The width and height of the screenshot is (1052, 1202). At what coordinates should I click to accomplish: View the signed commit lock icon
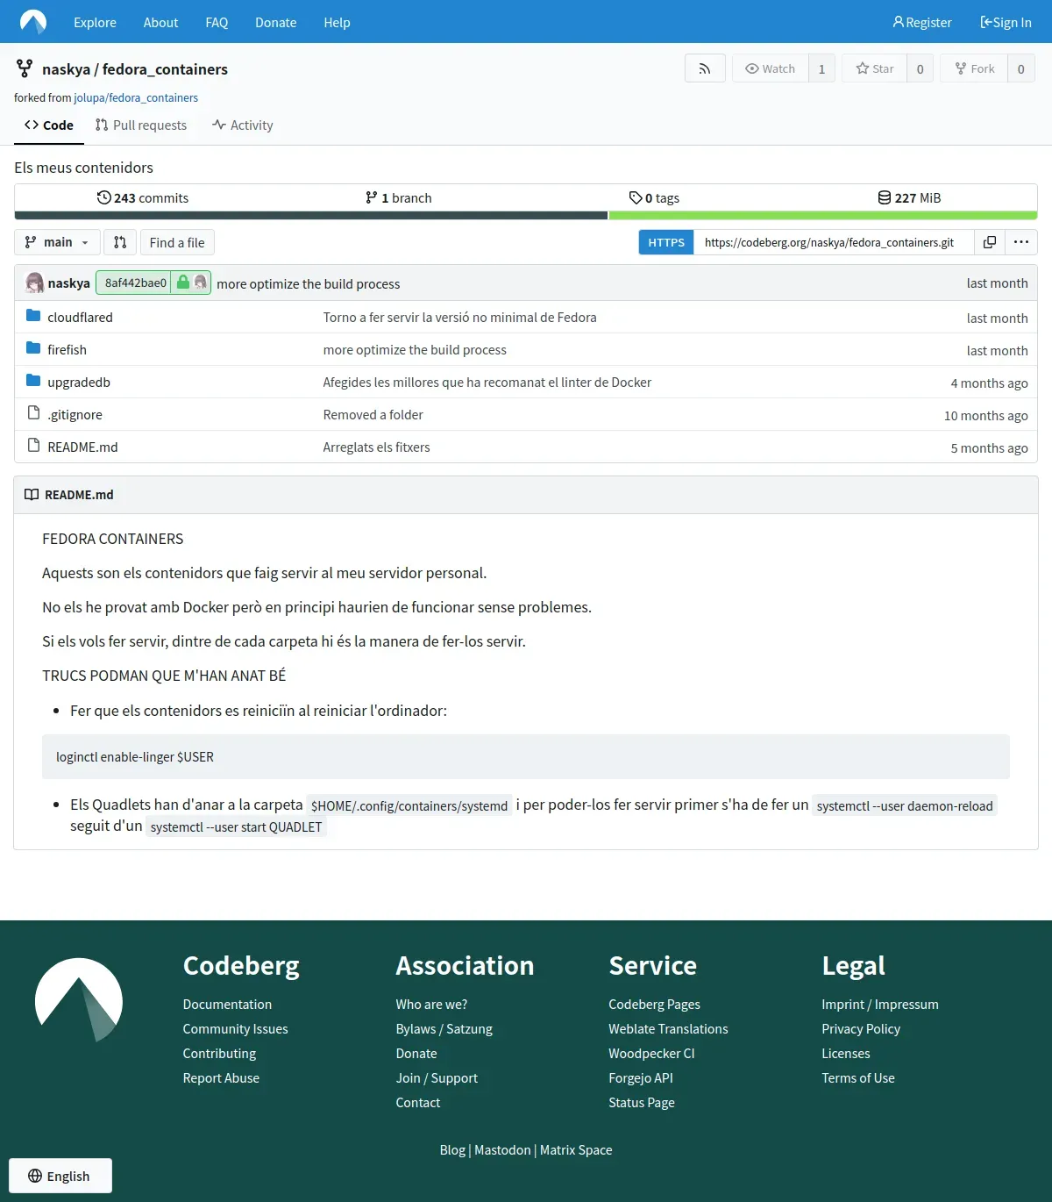[x=183, y=283]
